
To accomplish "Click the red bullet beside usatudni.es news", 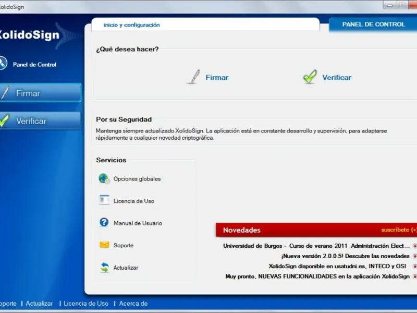I will tap(414, 266).
